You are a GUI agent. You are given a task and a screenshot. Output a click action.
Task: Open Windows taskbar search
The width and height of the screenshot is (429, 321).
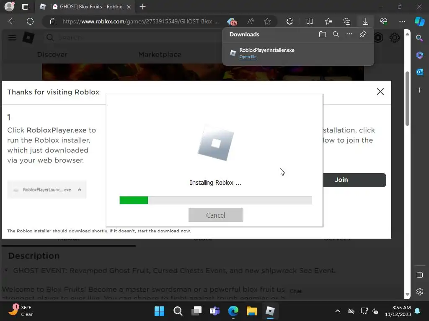click(x=178, y=311)
